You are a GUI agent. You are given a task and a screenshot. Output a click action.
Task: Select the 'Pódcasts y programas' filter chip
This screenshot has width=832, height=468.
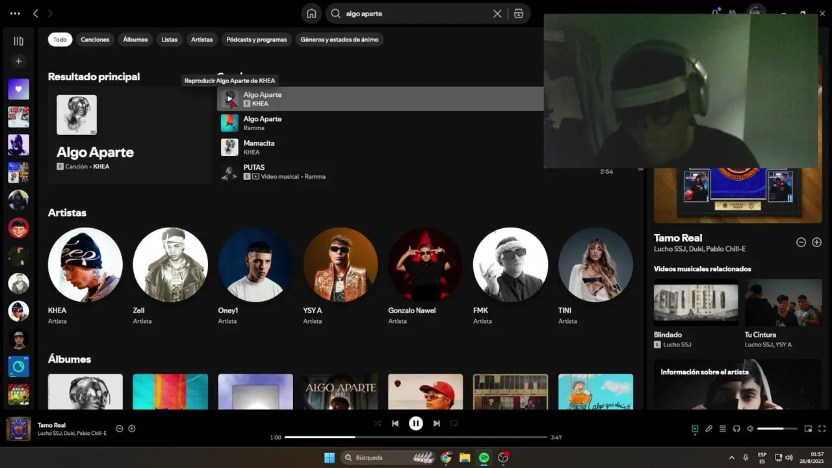pyautogui.click(x=257, y=40)
